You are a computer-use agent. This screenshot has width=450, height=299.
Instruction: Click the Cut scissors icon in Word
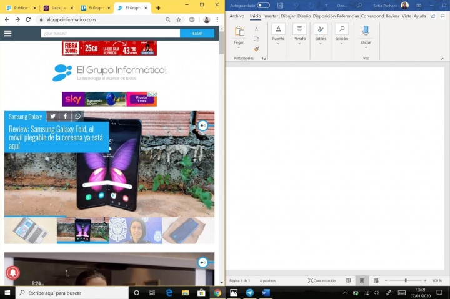[x=256, y=28]
